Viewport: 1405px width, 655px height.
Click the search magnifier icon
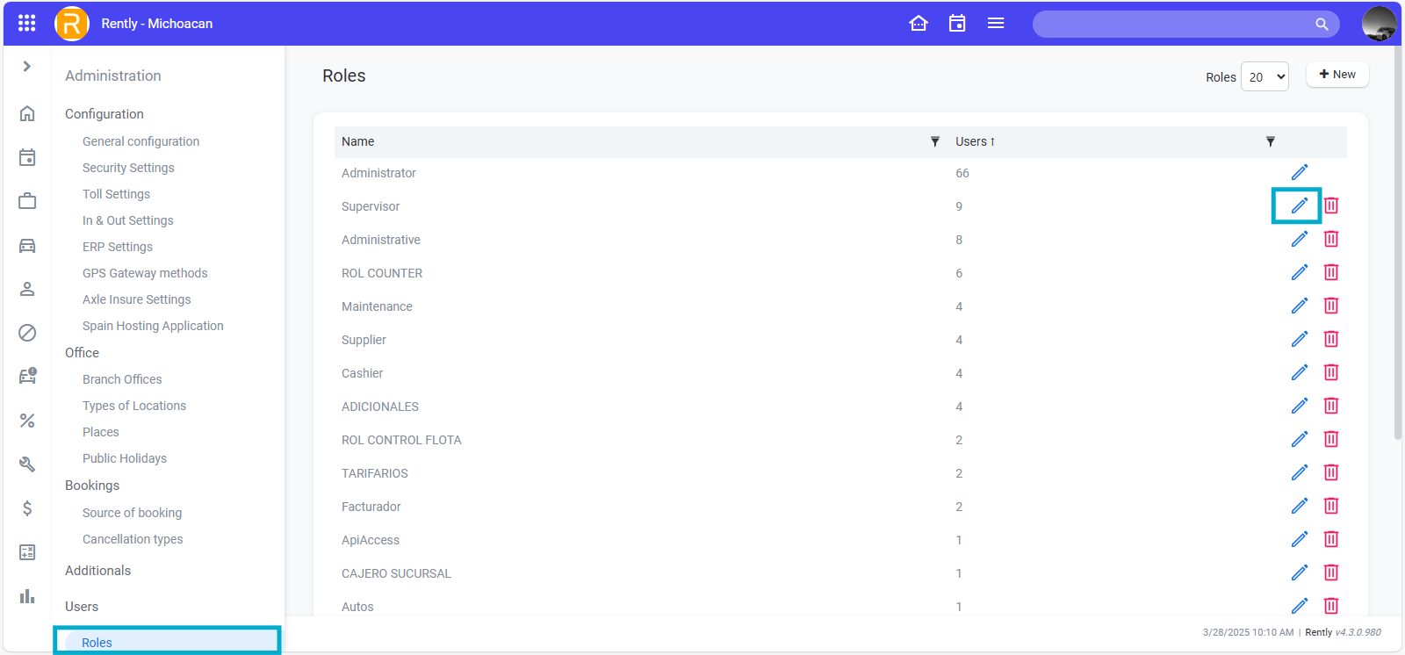click(x=1322, y=24)
